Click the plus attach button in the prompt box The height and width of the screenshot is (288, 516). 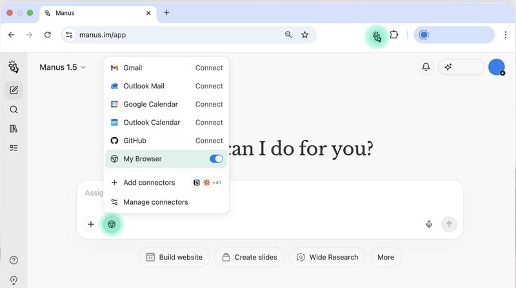point(91,225)
